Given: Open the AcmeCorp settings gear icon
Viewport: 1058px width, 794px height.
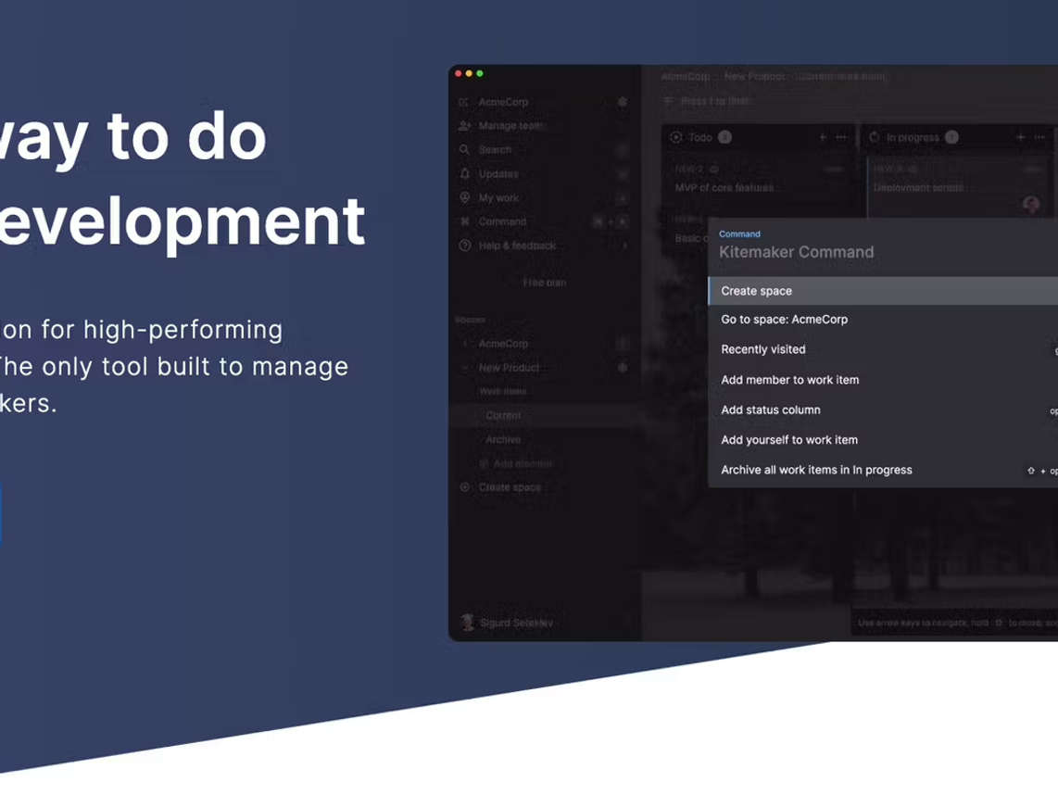Looking at the screenshot, I should (623, 102).
